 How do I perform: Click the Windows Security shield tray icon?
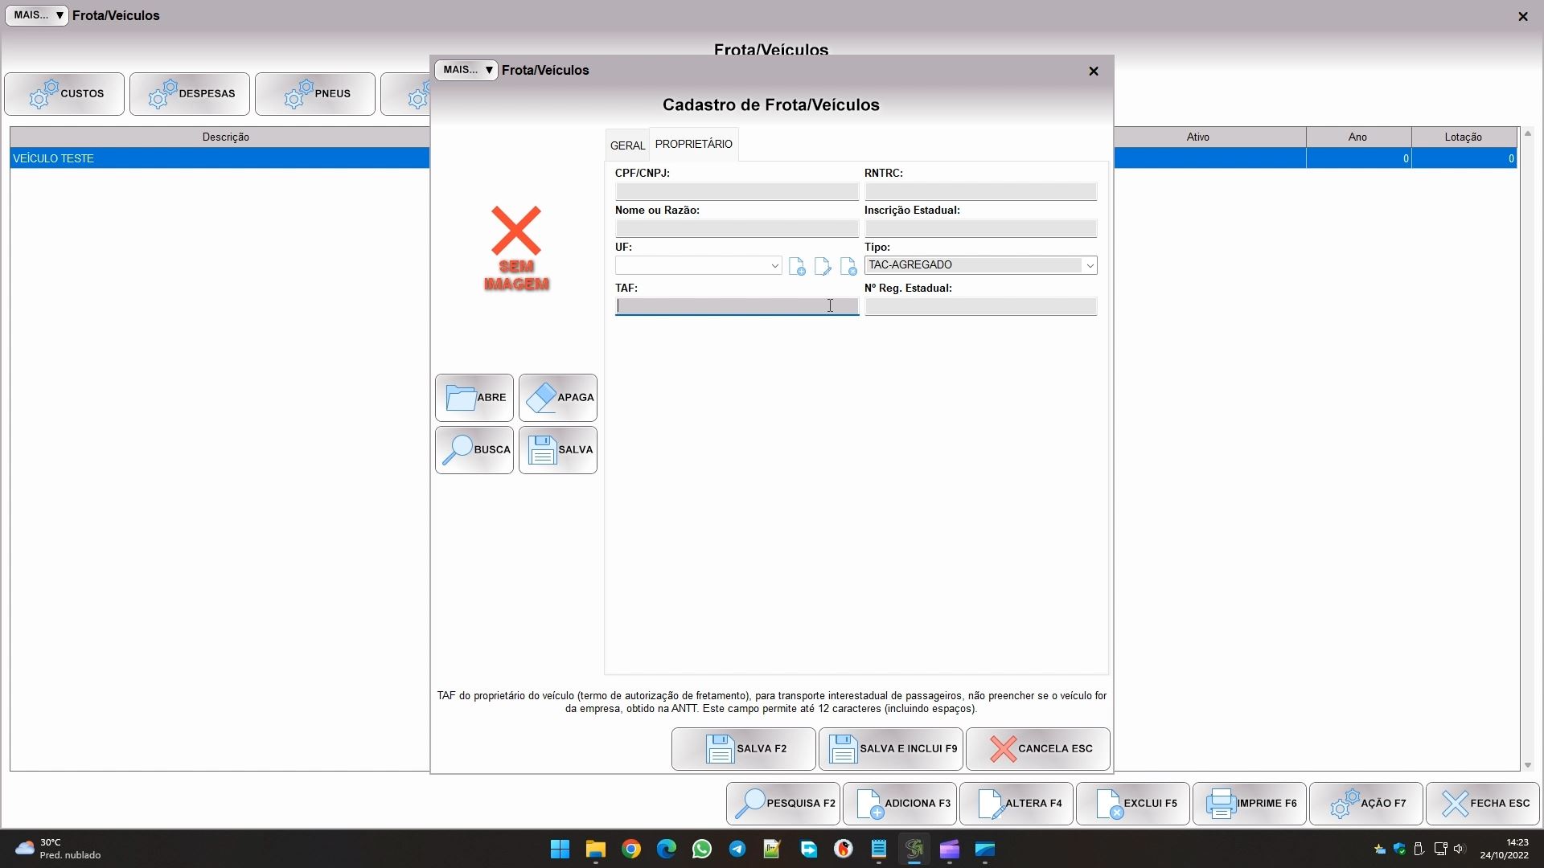1399,850
